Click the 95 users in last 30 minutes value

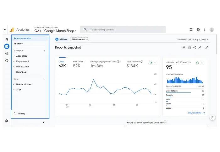pos(169,67)
